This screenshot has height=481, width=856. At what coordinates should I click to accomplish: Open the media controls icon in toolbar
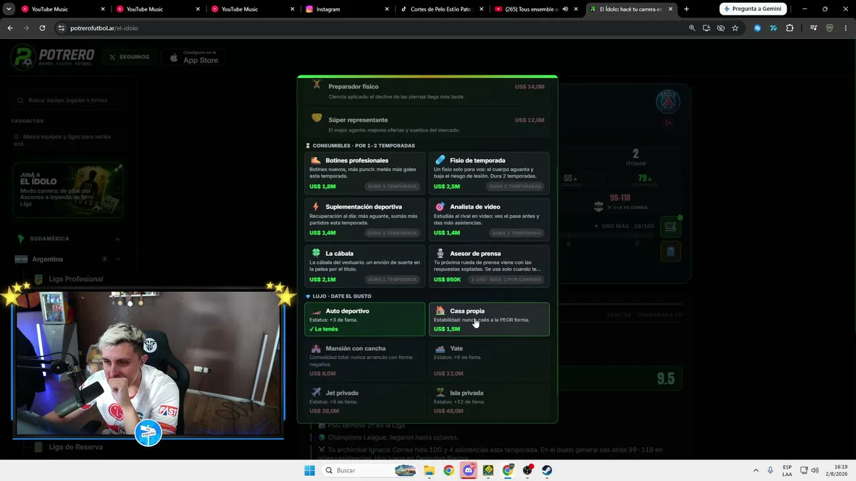coord(813,28)
